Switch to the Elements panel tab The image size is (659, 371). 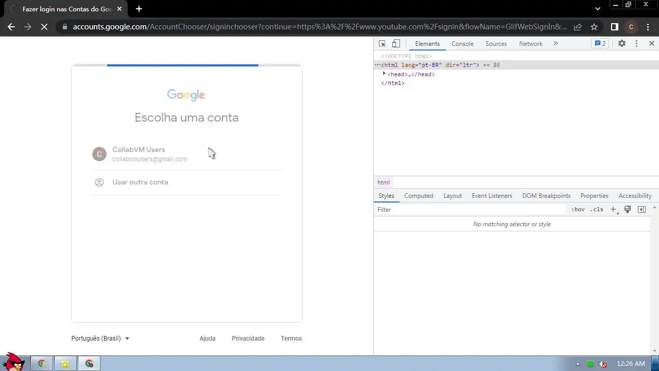pyautogui.click(x=427, y=44)
